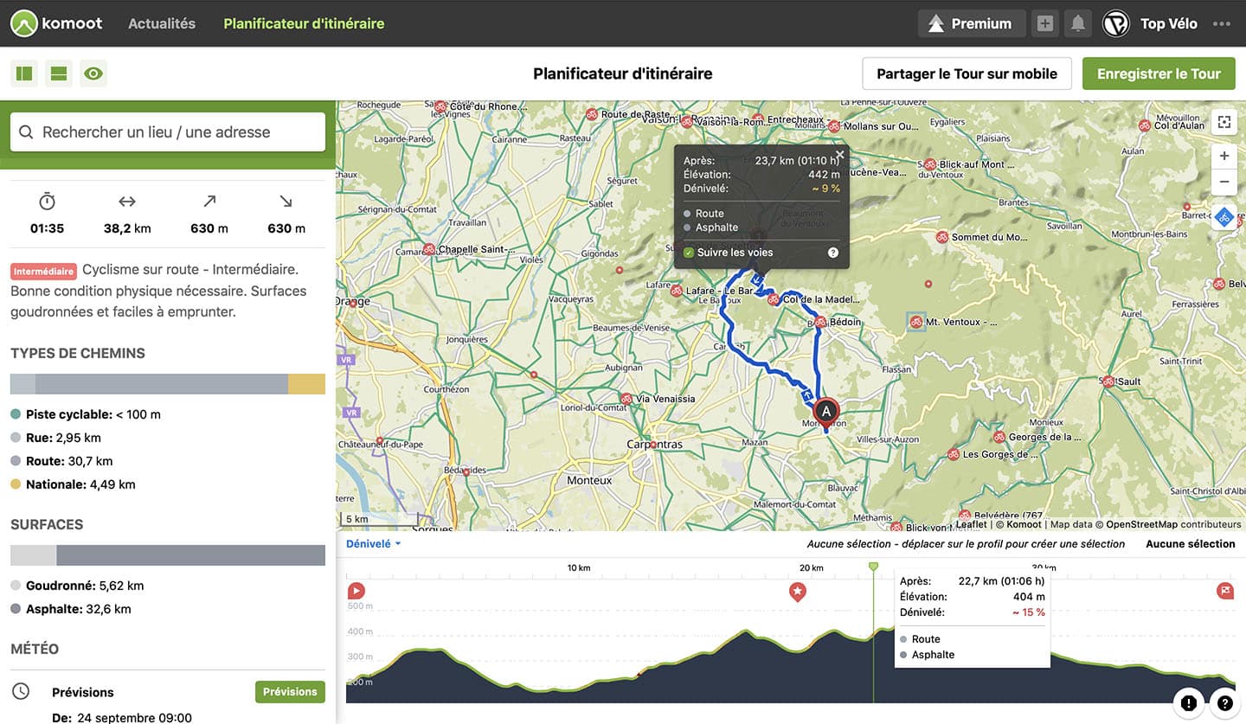Image resolution: width=1246 pixels, height=724 pixels.
Task: Click the Aucune sélection label
Action: point(1191,544)
